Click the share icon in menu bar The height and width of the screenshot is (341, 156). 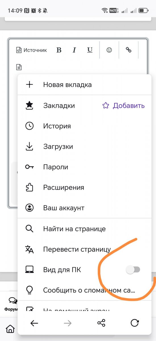(x=101, y=323)
